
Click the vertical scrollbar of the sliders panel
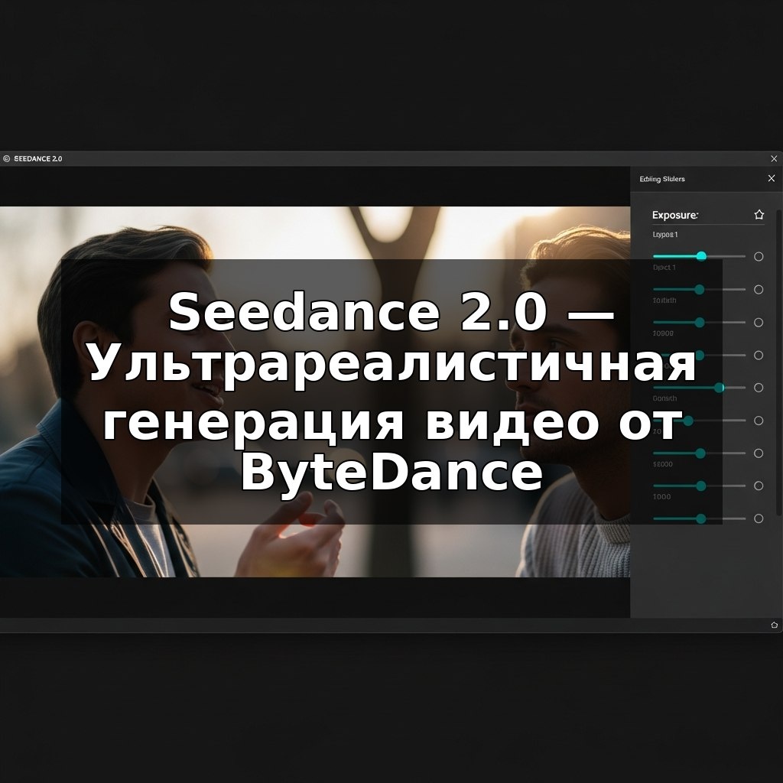pyautogui.click(x=779, y=362)
